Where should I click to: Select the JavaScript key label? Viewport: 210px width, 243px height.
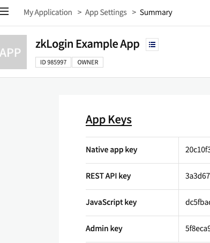coord(111,202)
